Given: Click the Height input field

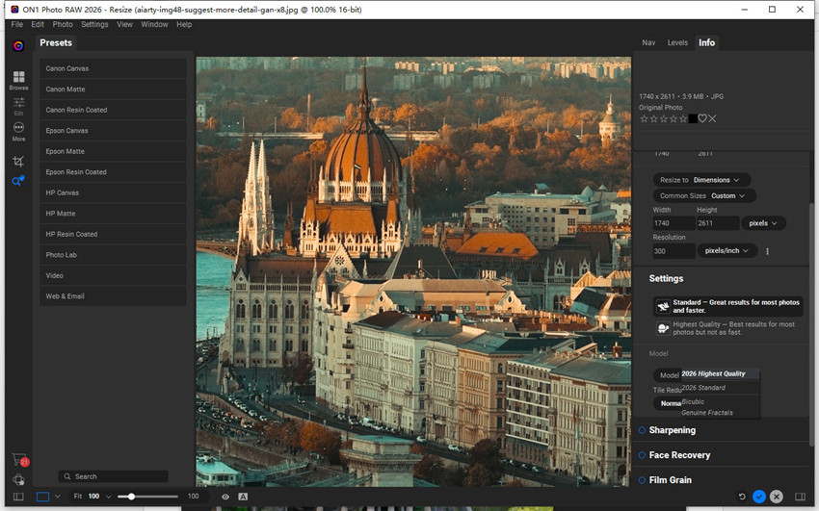Looking at the screenshot, I should (x=718, y=223).
